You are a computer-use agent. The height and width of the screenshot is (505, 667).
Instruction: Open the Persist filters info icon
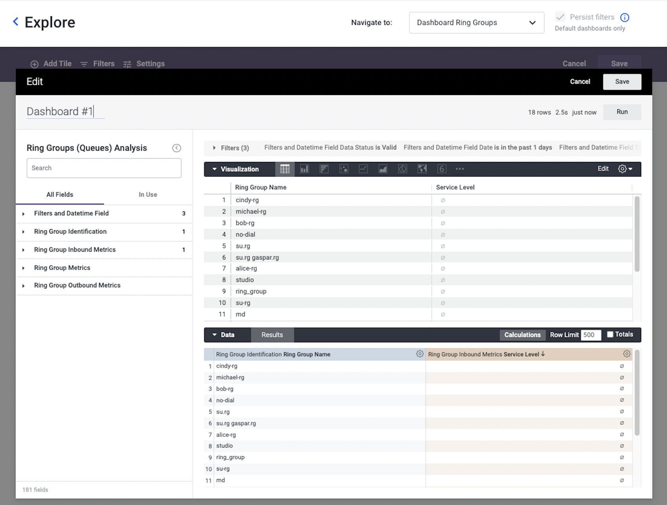pos(625,17)
